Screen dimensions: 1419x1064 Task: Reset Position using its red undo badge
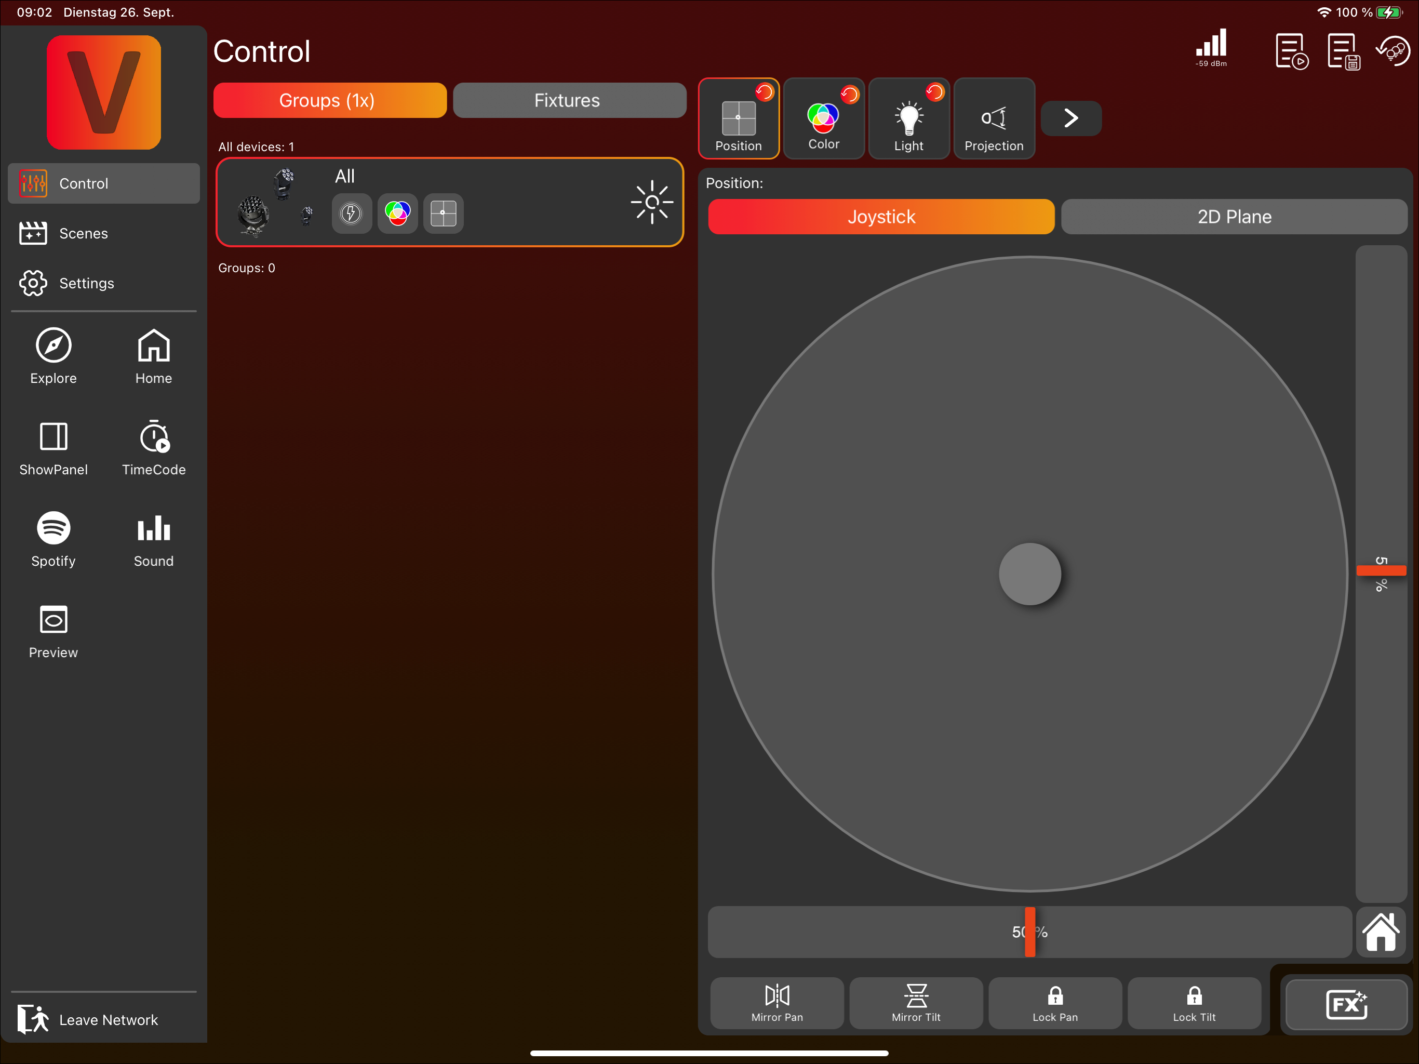(764, 92)
